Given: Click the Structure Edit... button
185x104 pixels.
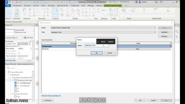Looking at the screenshot, I should click(x=138, y=49).
